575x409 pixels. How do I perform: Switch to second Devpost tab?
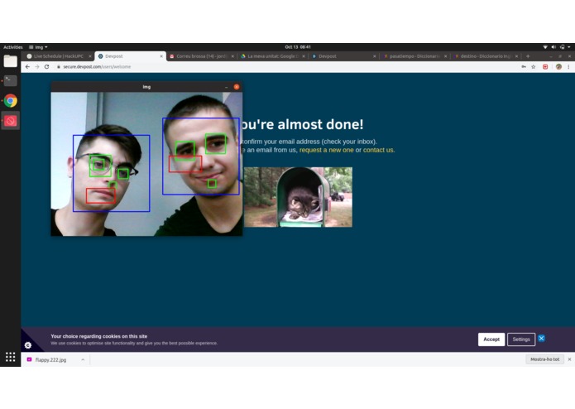tap(342, 56)
